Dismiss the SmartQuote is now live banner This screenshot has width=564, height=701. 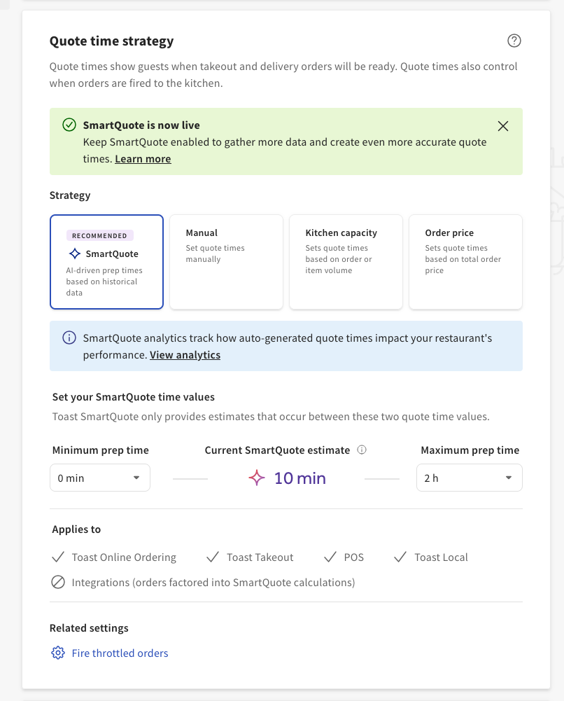[x=502, y=126]
